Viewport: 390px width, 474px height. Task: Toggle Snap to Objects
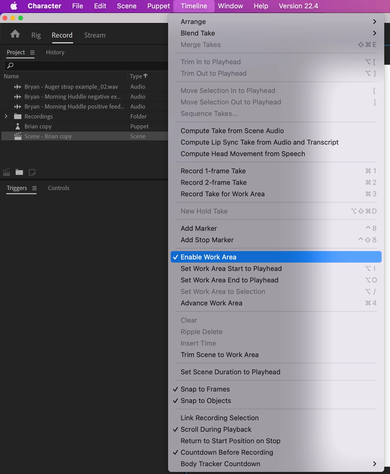pyautogui.click(x=276, y=400)
